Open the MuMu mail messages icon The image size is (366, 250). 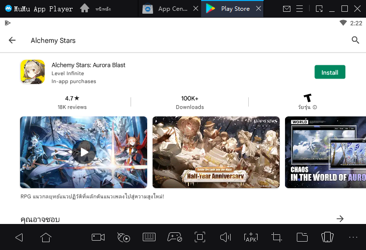coord(287,9)
